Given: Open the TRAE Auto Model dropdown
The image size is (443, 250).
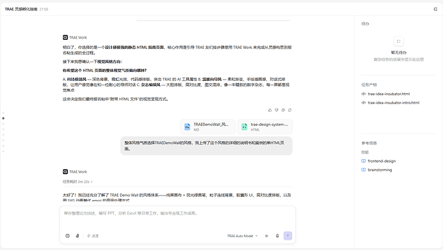Looking at the screenshot, I should point(243,236).
